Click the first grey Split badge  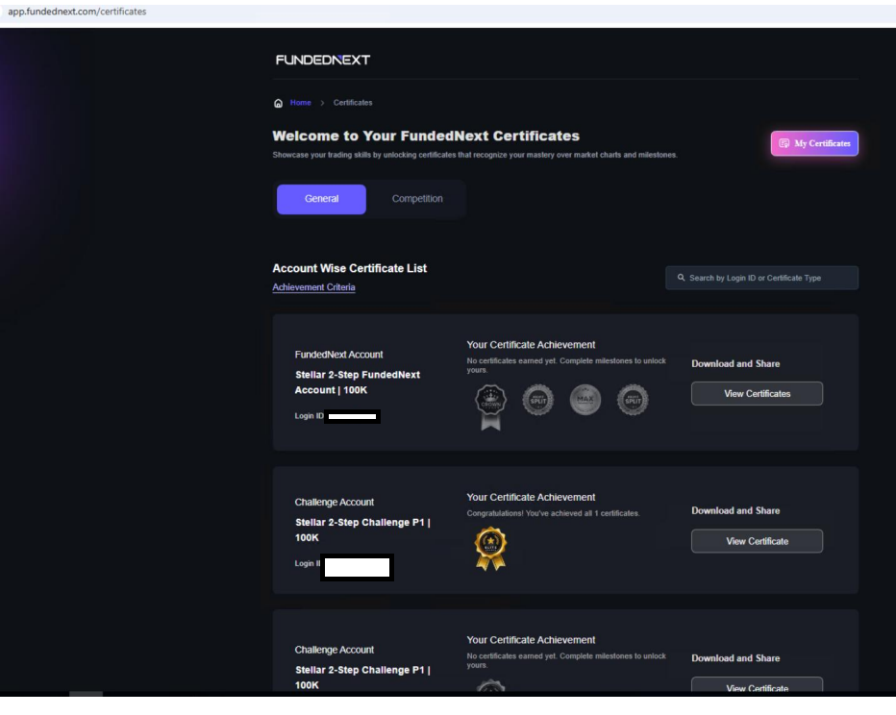coord(537,400)
